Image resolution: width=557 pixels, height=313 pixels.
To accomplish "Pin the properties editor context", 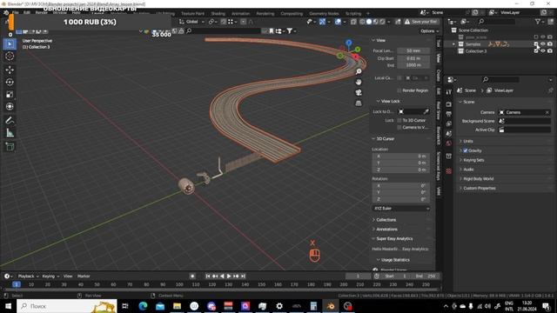I will coord(550,90).
